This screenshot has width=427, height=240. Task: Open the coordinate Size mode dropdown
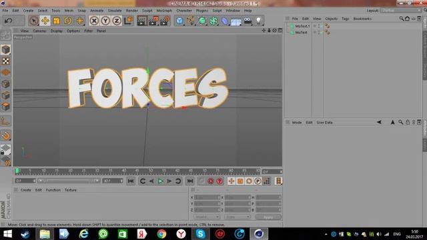tap(237, 217)
